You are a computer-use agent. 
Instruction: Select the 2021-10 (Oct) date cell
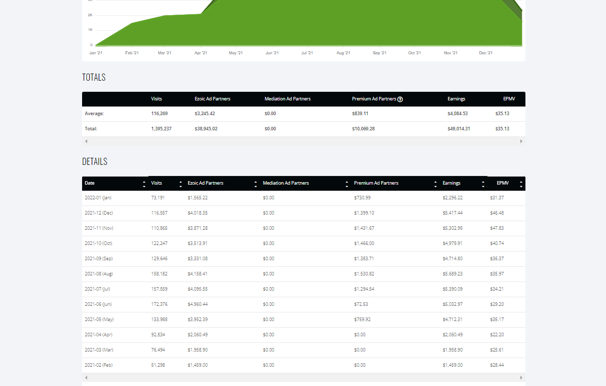coord(98,243)
